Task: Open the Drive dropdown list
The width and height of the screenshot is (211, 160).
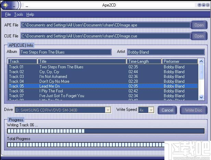Action: 108,110
